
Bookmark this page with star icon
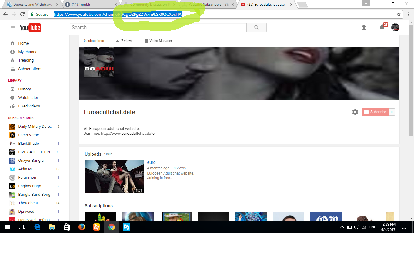click(399, 14)
